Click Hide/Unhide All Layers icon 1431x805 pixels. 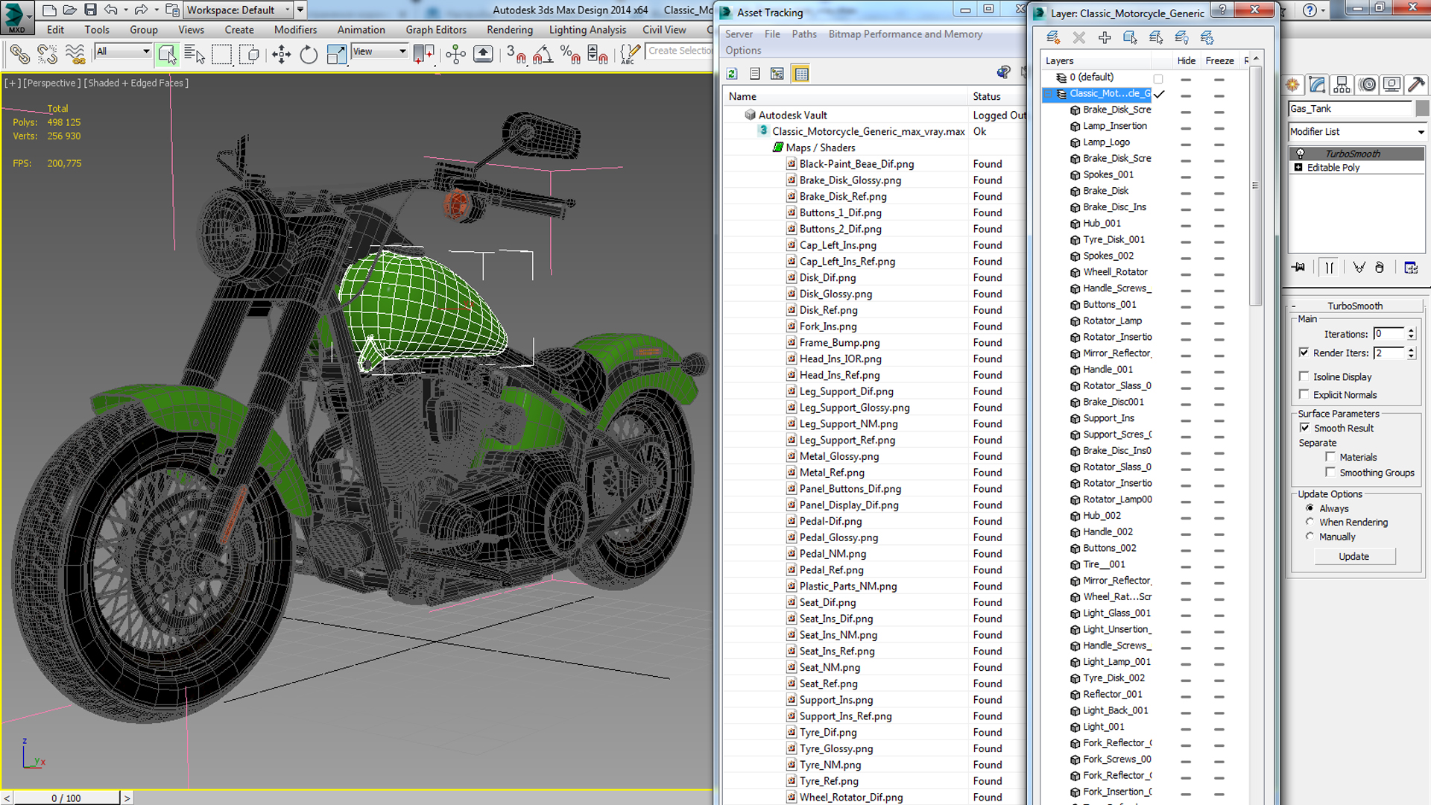point(1181,37)
